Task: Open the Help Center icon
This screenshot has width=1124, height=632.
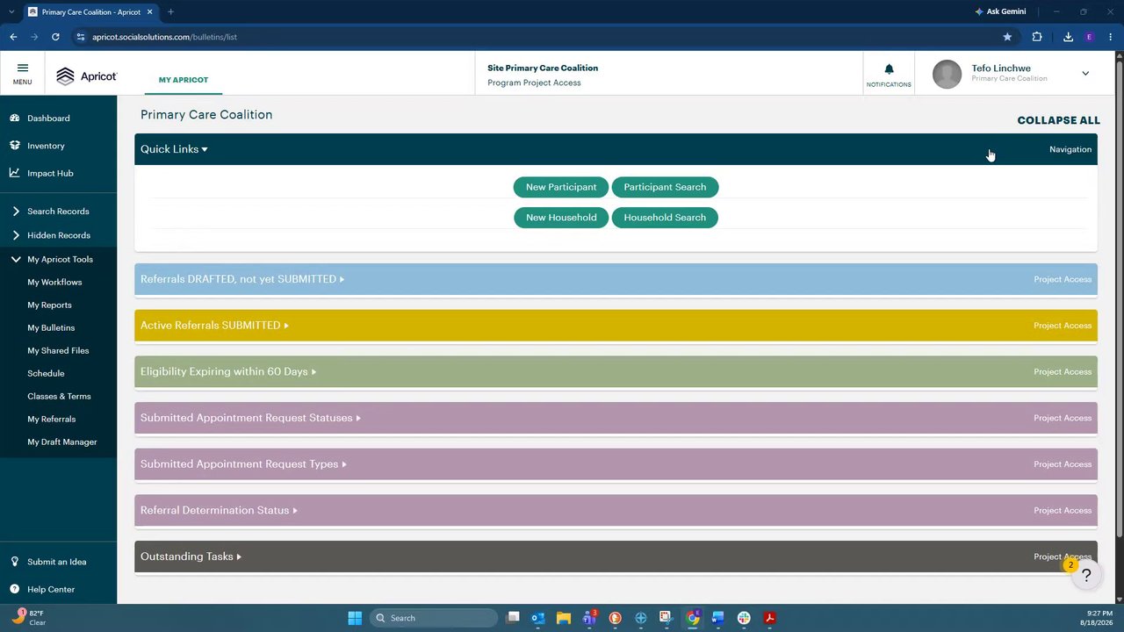Action: click(x=15, y=589)
